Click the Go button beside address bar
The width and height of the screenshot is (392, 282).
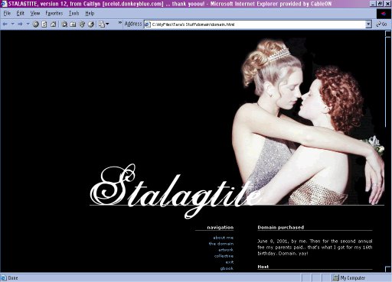[381, 24]
